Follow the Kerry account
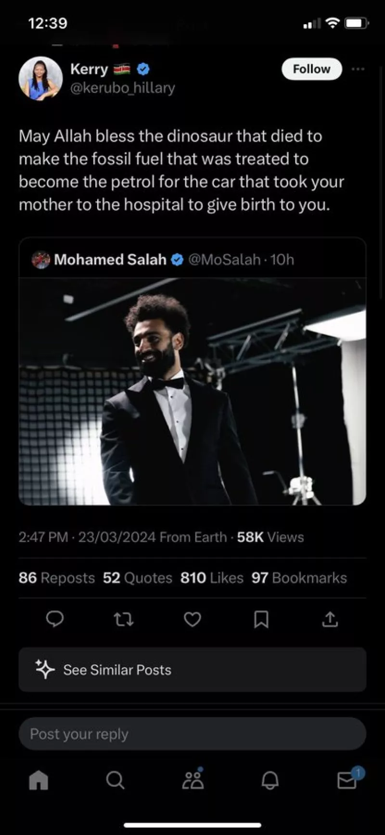Screen dimensions: 385x835 click(311, 69)
